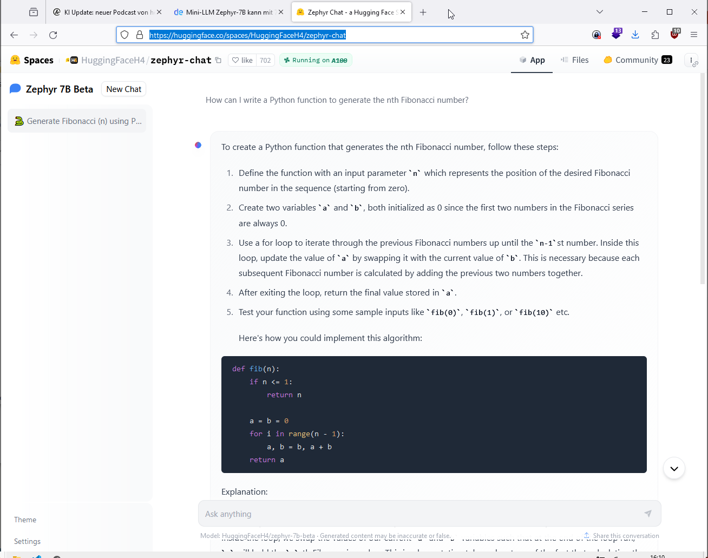Bookmark this page with the star
This screenshot has width=708, height=558.
[x=525, y=35]
